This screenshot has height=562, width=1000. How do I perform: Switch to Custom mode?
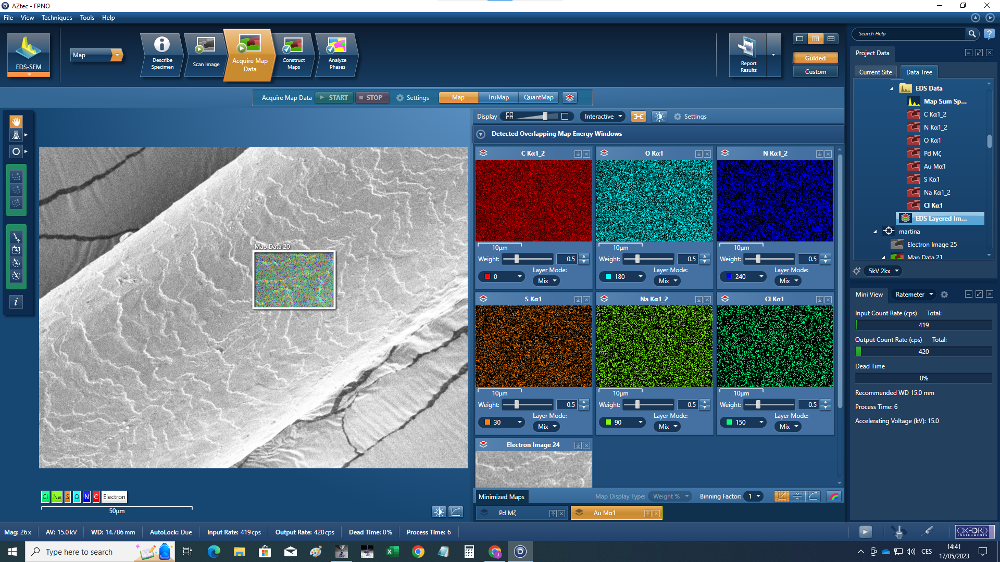815,72
